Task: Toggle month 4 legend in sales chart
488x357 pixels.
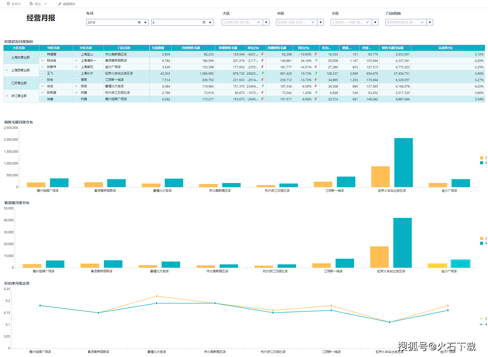Action: pos(483,163)
